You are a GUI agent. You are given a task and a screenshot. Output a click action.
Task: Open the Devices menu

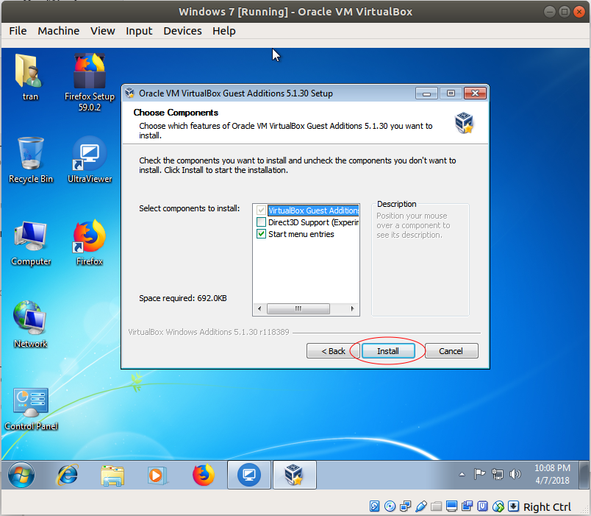click(182, 31)
